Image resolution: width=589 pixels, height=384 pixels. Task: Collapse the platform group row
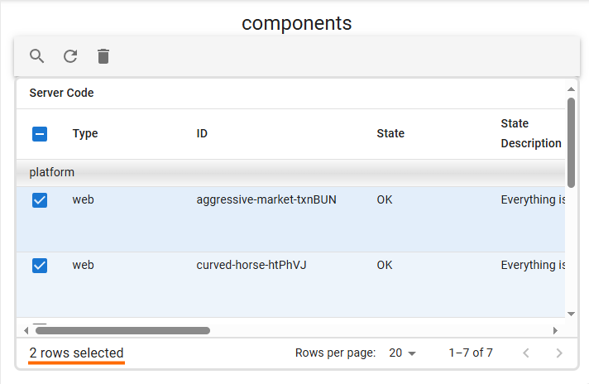point(52,173)
